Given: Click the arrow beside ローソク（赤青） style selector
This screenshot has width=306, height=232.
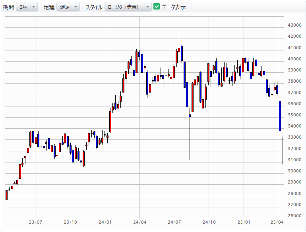Looking at the screenshot, I should click(147, 7).
